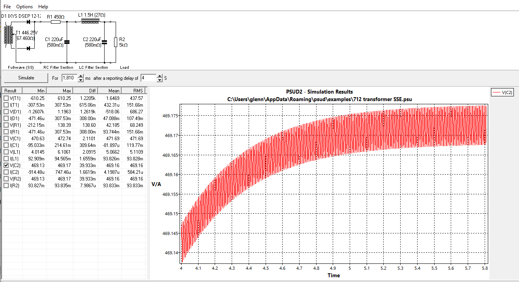Toggle the I(R2) checkbox
This screenshot has width=519, height=282.
[x=6, y=185]
